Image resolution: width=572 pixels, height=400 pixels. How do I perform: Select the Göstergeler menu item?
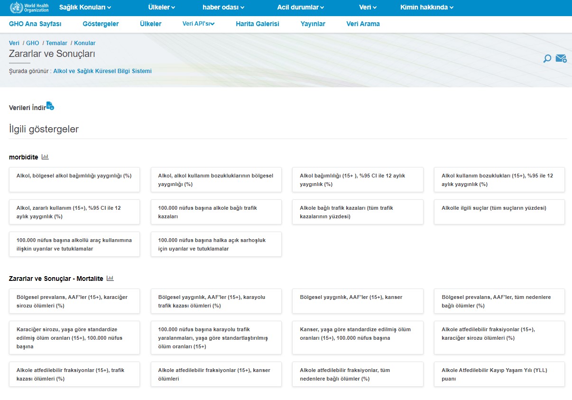[101, 24]
